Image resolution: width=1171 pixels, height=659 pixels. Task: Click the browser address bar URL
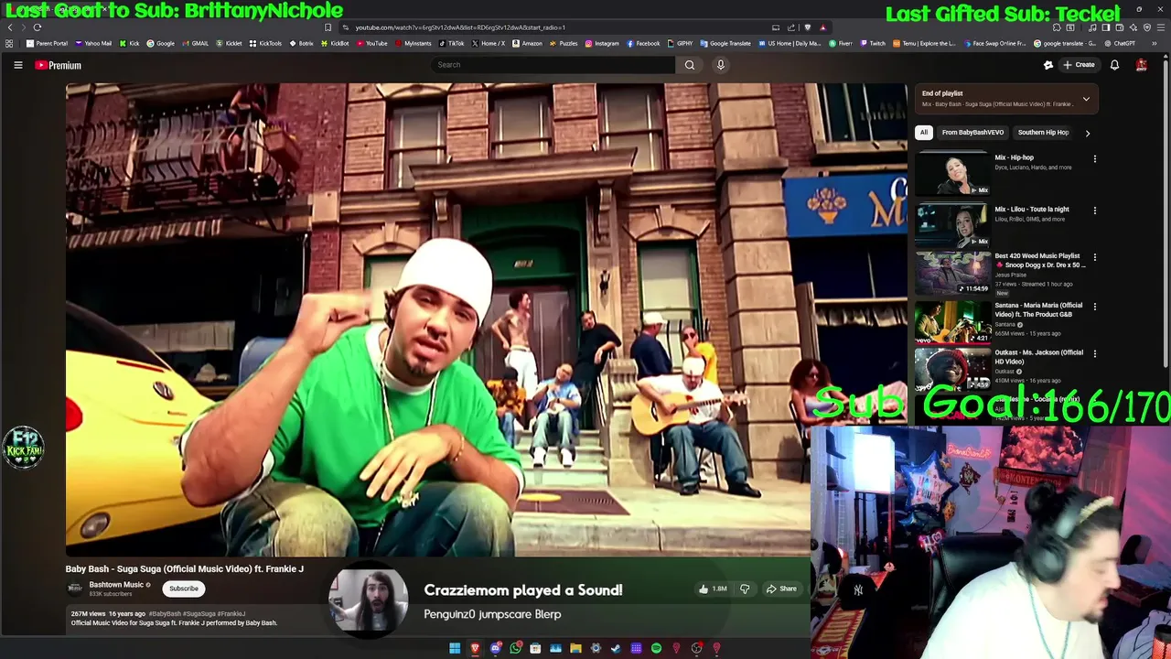[460, 27]
